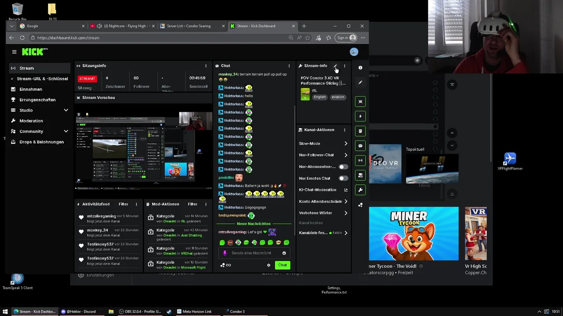This screenshot has height=316, width=563.
Task: Click the dots icon at bottom of right sidebar
Action: coord(360,205)
